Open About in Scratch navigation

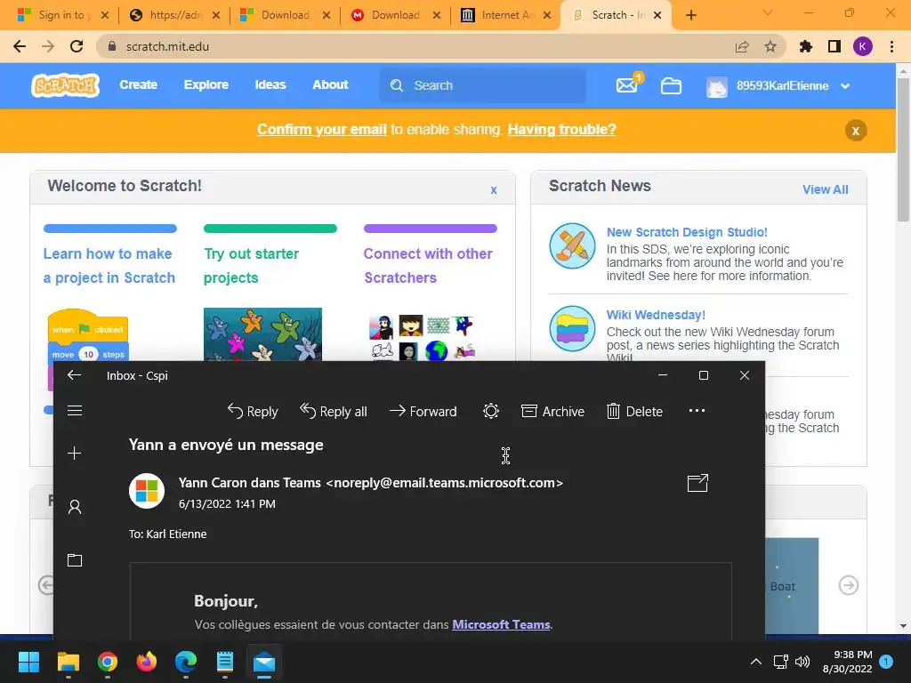click(330, 84)
